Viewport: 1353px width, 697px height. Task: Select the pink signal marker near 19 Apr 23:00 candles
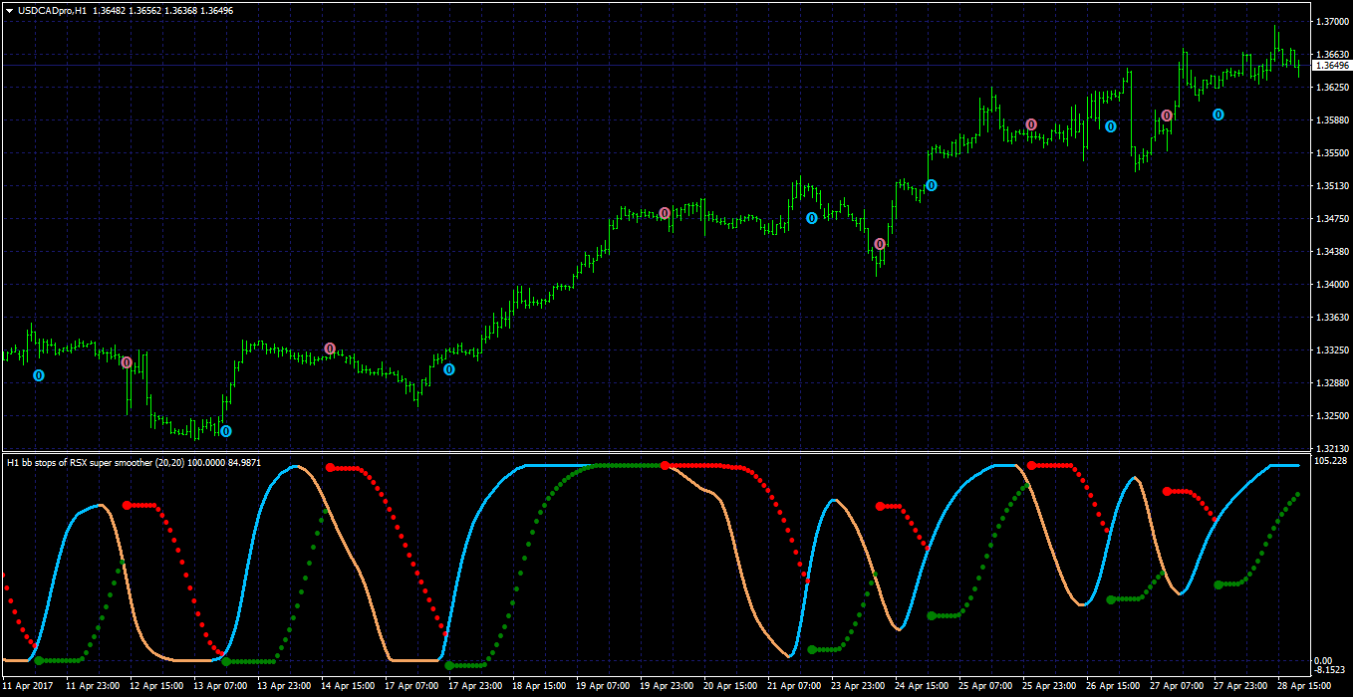(665, 213)
